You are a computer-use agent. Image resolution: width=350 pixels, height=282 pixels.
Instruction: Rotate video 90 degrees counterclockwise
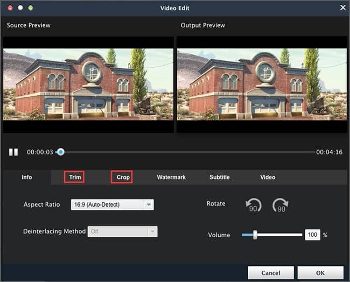254,205
